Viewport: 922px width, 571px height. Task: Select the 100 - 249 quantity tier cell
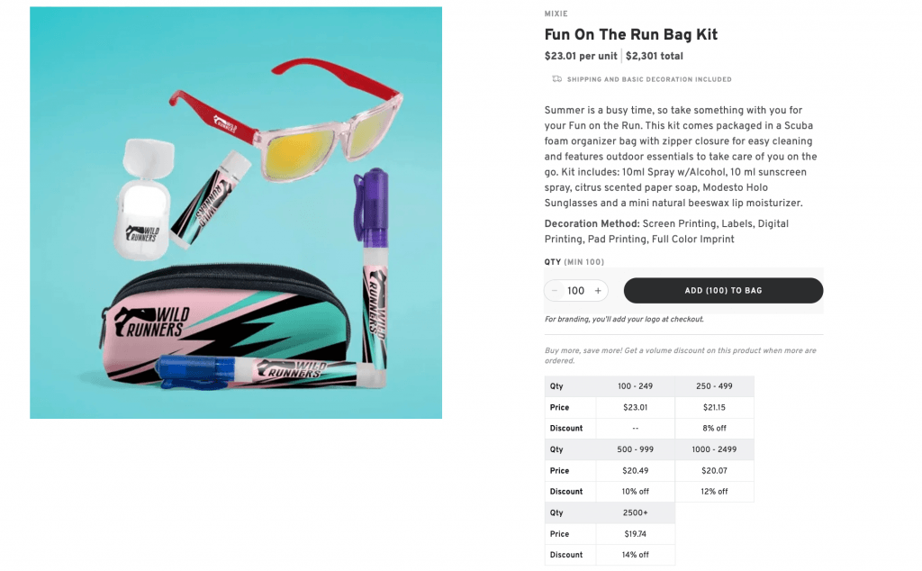point(635,386)
